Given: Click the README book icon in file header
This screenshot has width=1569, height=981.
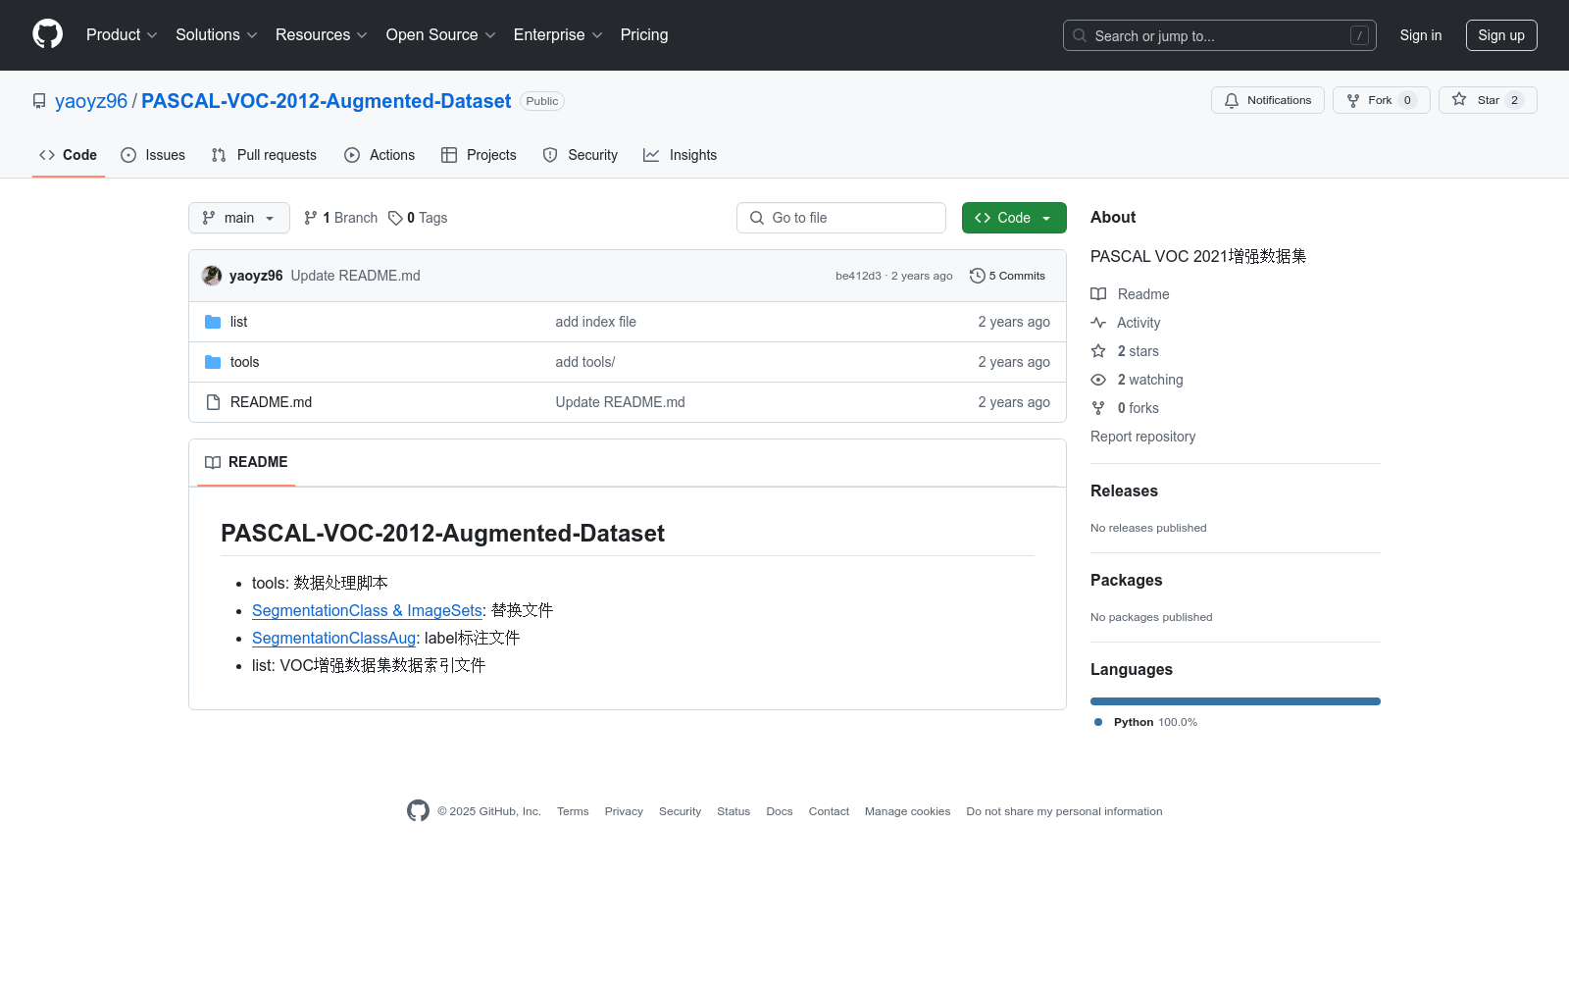Looking at the screenshot, I should pyautogui.click(x=213, y=462).
